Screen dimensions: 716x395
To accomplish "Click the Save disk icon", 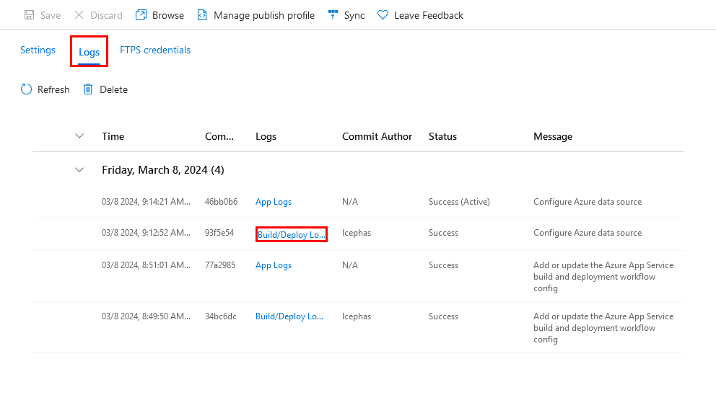I will tap(30, 15).
